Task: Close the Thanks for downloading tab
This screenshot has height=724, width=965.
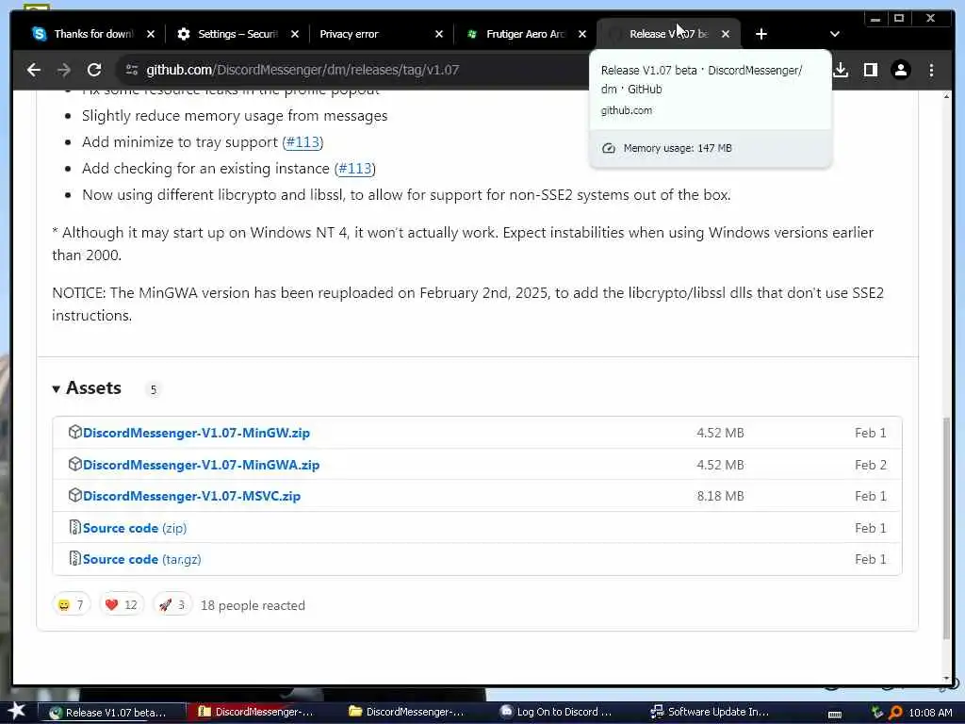Action: pos(150,34)
